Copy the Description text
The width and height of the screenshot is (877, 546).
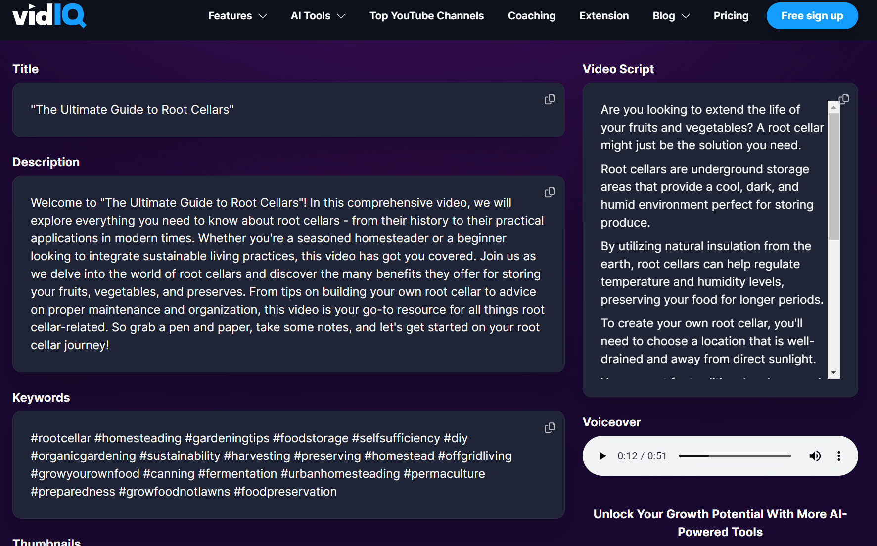550,192
